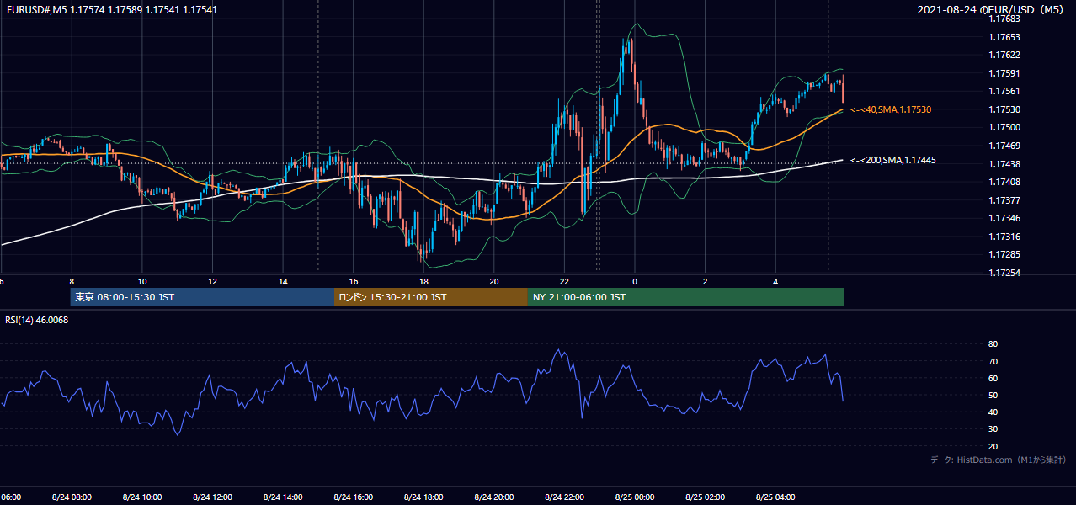The height and width of the screenshot is (505, 1076).
Task: Click RSI level 80 on the scale
Action: point(993,344)
